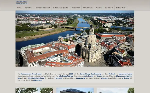Image resolution: width=150 pixels, height=93 pixels.
Task: Click the bold word 'Eigenheim' at paragraph end
Action: [38, 80]
